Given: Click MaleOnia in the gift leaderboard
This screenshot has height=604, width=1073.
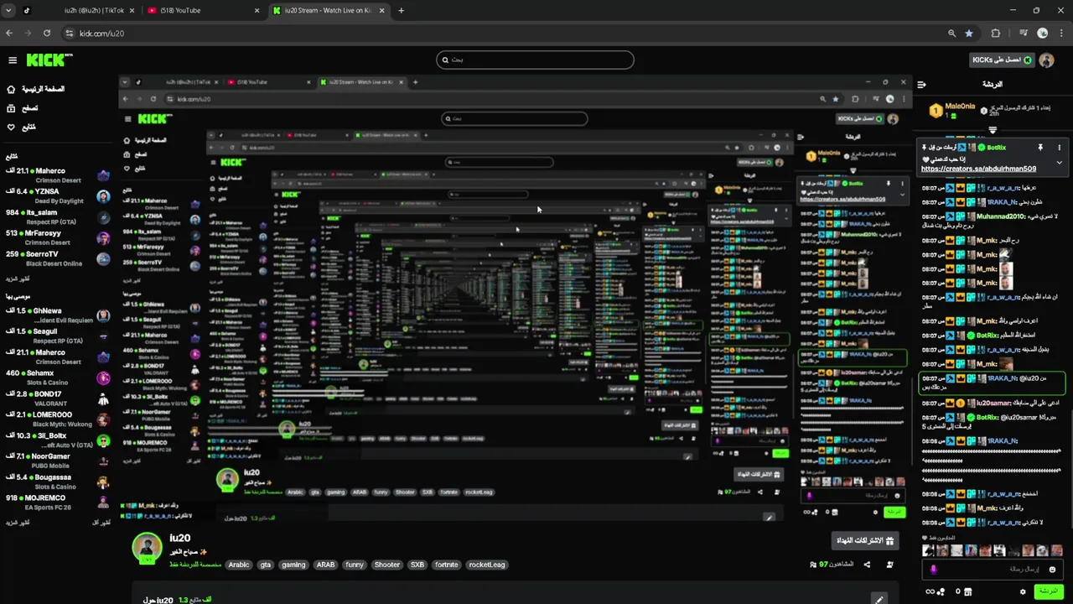Looking at the screenshot, I should (958, 107).
